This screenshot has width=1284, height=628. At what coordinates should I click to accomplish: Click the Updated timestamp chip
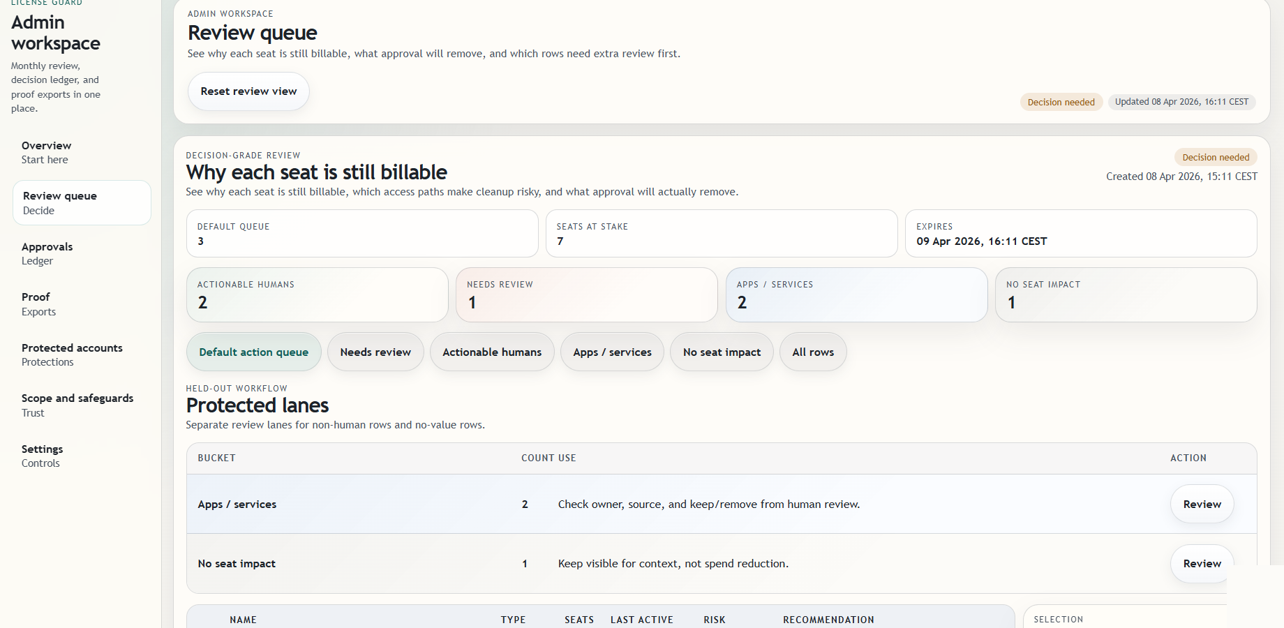coord(1181,101)
